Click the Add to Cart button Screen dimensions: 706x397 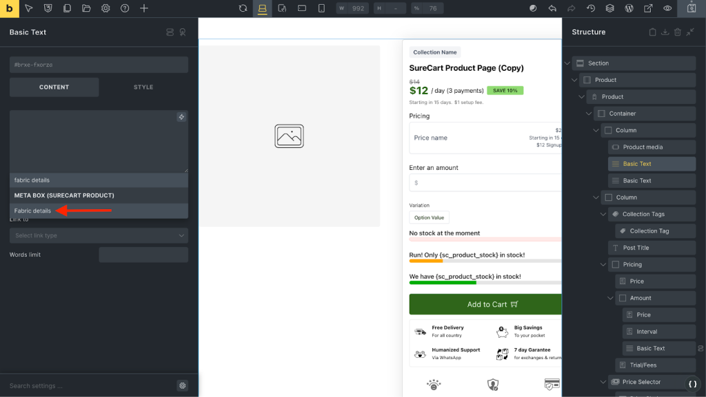486,304
